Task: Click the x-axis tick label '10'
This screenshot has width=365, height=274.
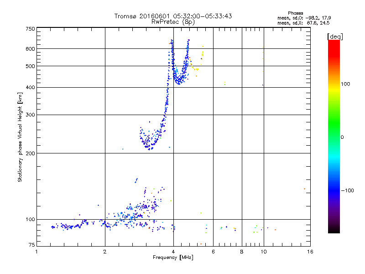Action: click(x=264, y=252)
